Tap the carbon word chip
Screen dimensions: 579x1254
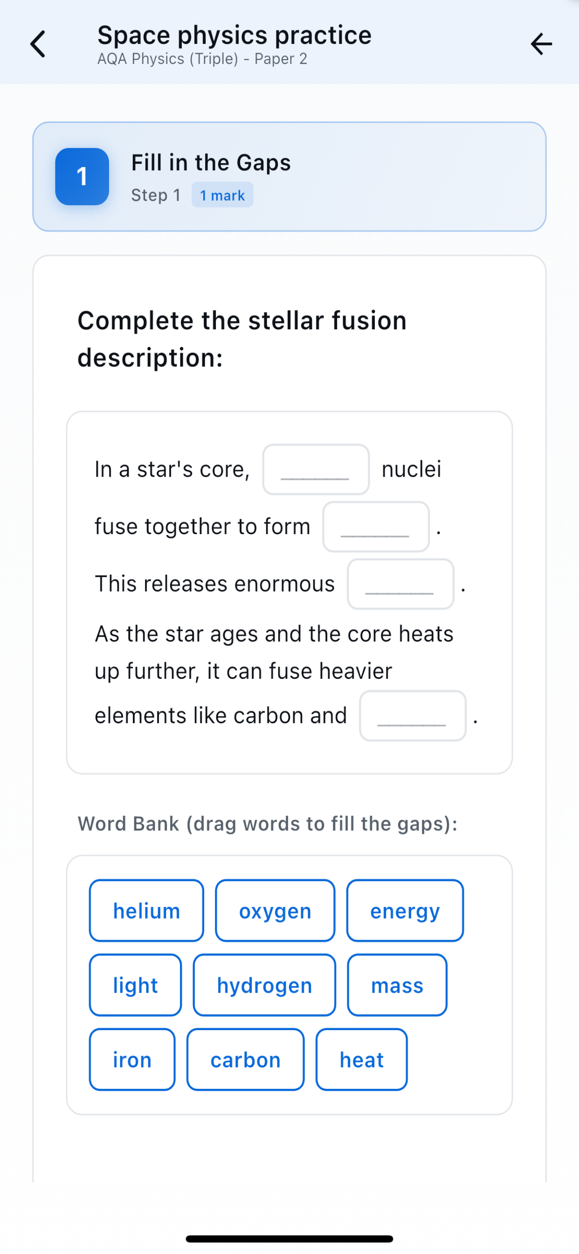pos(245,1060)
